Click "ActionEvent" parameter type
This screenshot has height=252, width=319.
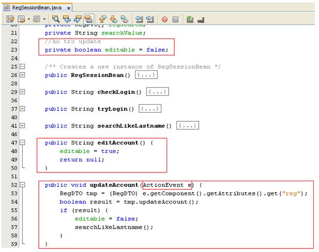click(163, 185)
